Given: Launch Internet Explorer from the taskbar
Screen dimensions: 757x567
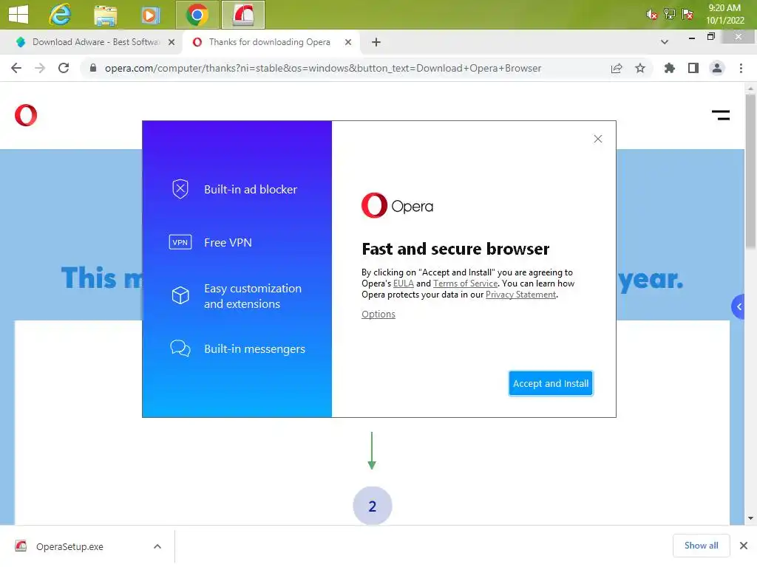Looking at the screenshot, I should point(60,15).
